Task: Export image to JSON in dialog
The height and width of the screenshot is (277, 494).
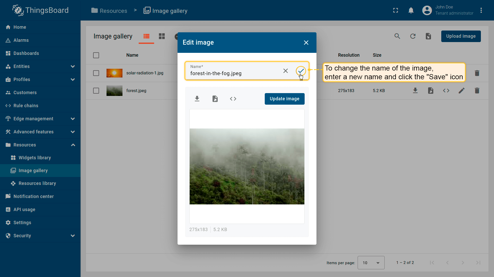Action: pyautogui.click(x=215, y=99)
